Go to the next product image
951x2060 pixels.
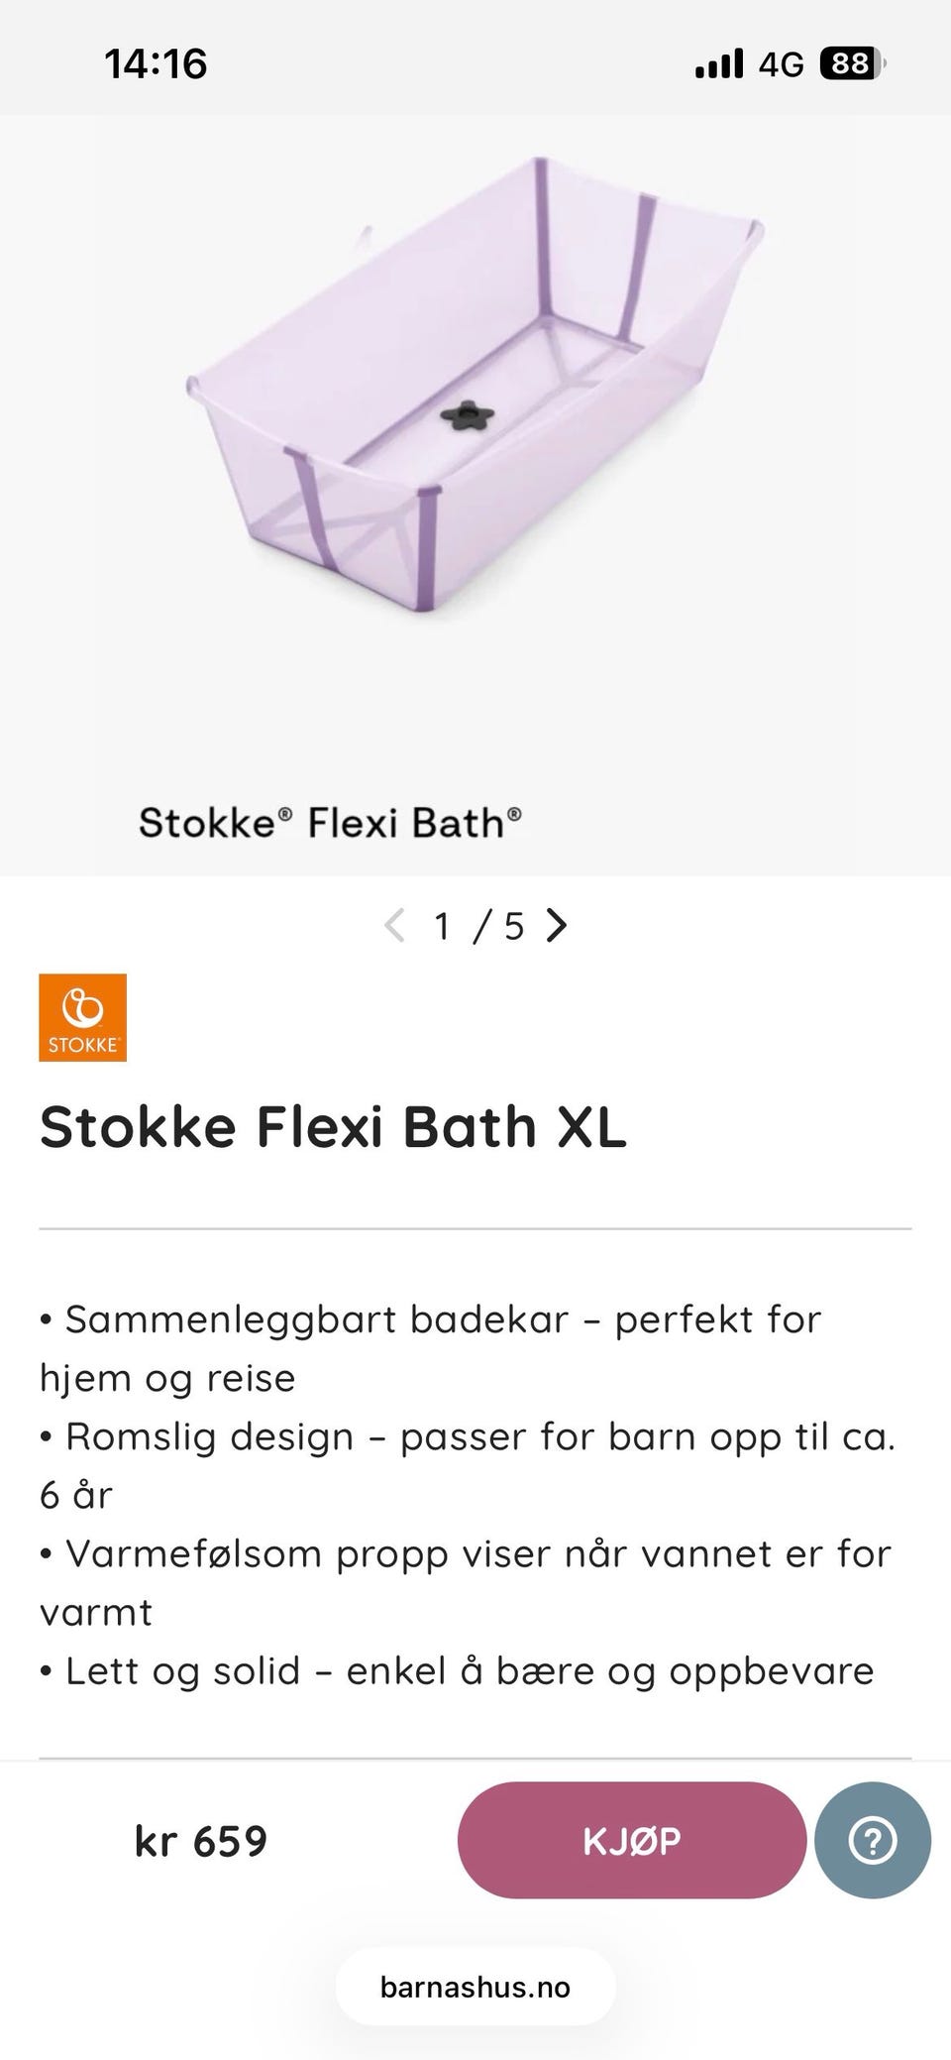pos(558,926)
